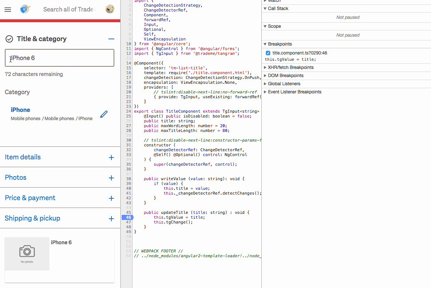Click the plus icon next to Item details
This screenshot has height=288, width=431.
click(x=111, y=157)
